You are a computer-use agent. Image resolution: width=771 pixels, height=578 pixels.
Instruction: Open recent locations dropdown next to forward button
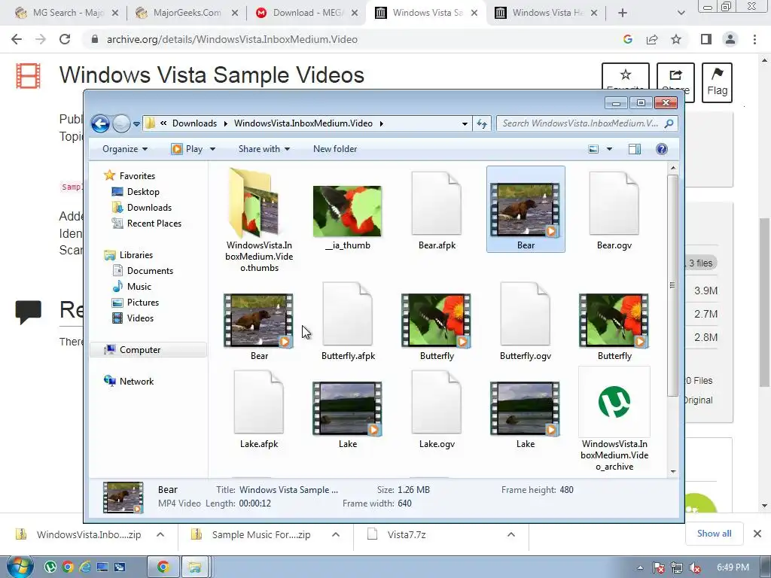coord(137,124)
